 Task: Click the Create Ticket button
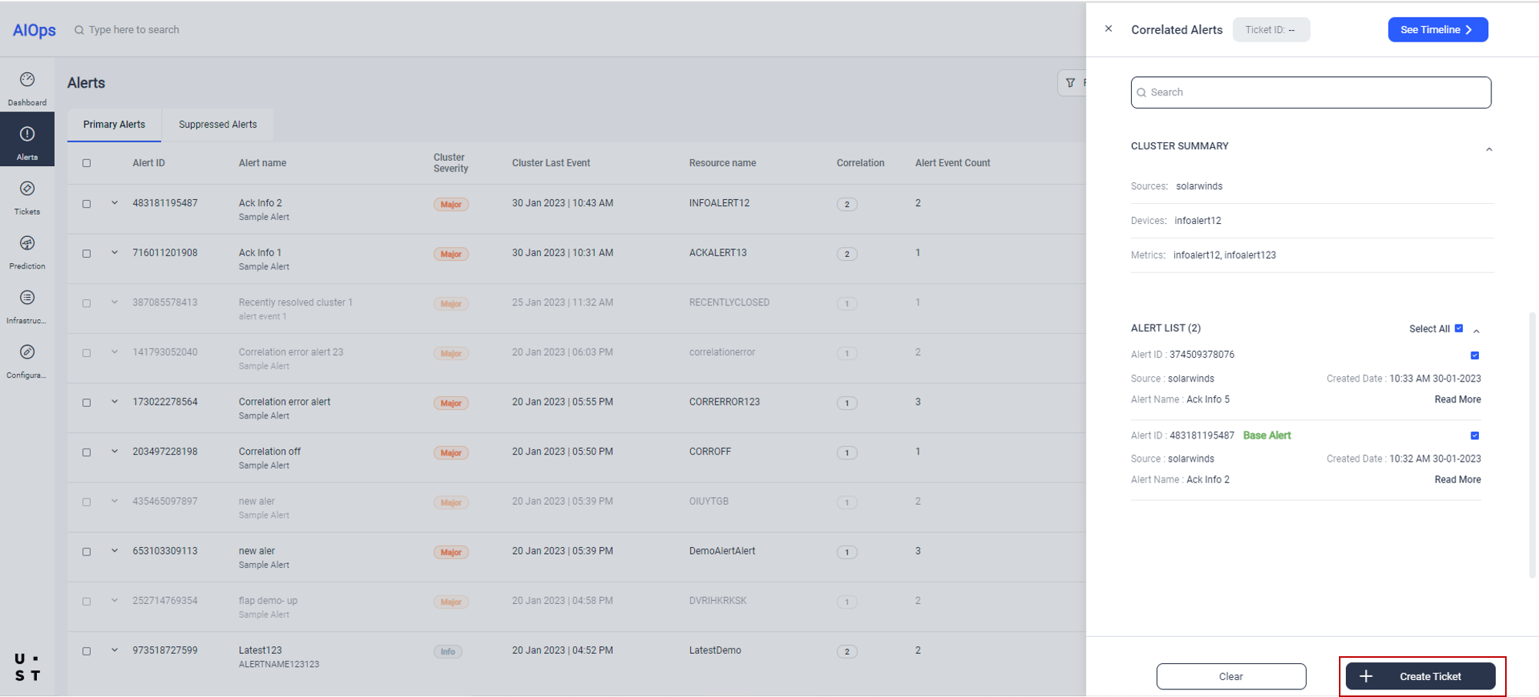1420,676
